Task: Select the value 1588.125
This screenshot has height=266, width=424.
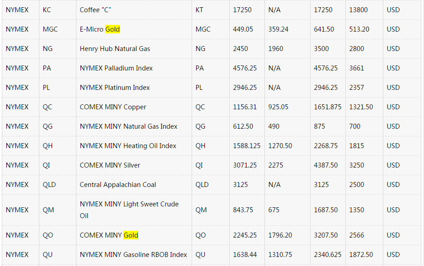Action: [x=247, y=146]
